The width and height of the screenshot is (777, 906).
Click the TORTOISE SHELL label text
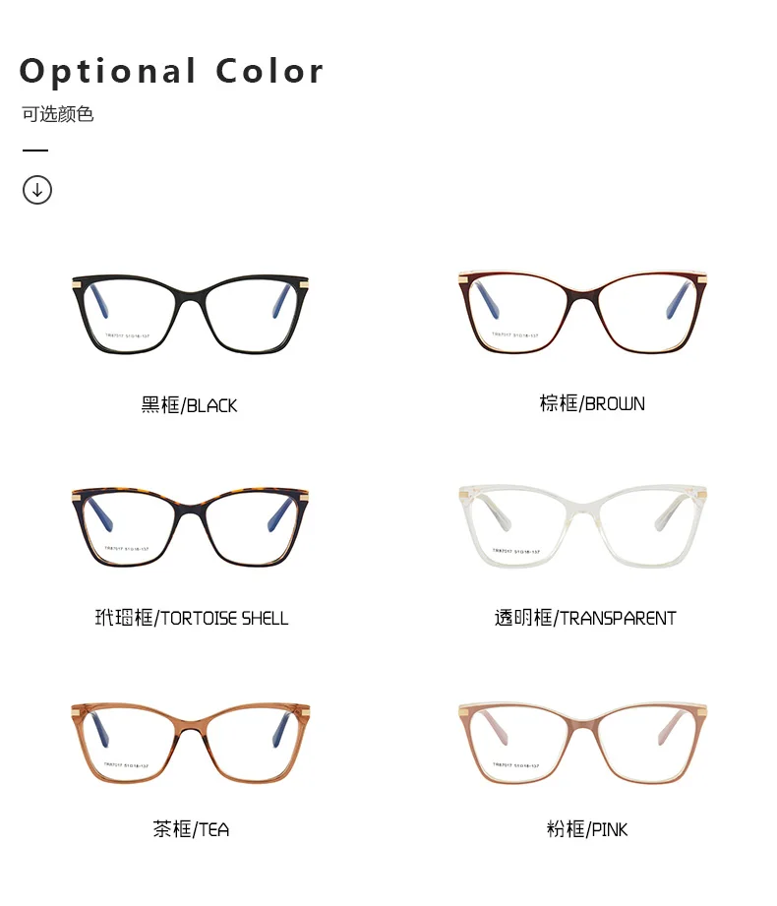tap(224, 618)
